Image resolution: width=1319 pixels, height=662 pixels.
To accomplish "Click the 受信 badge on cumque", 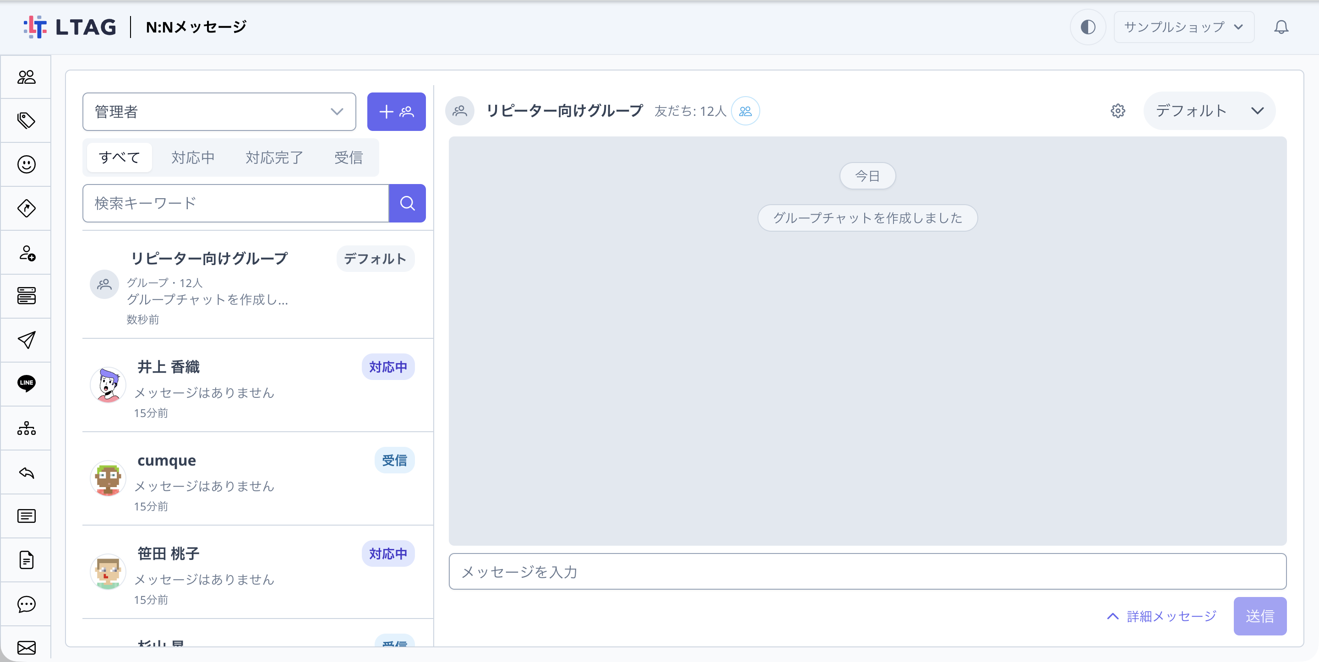I will 394,460.
